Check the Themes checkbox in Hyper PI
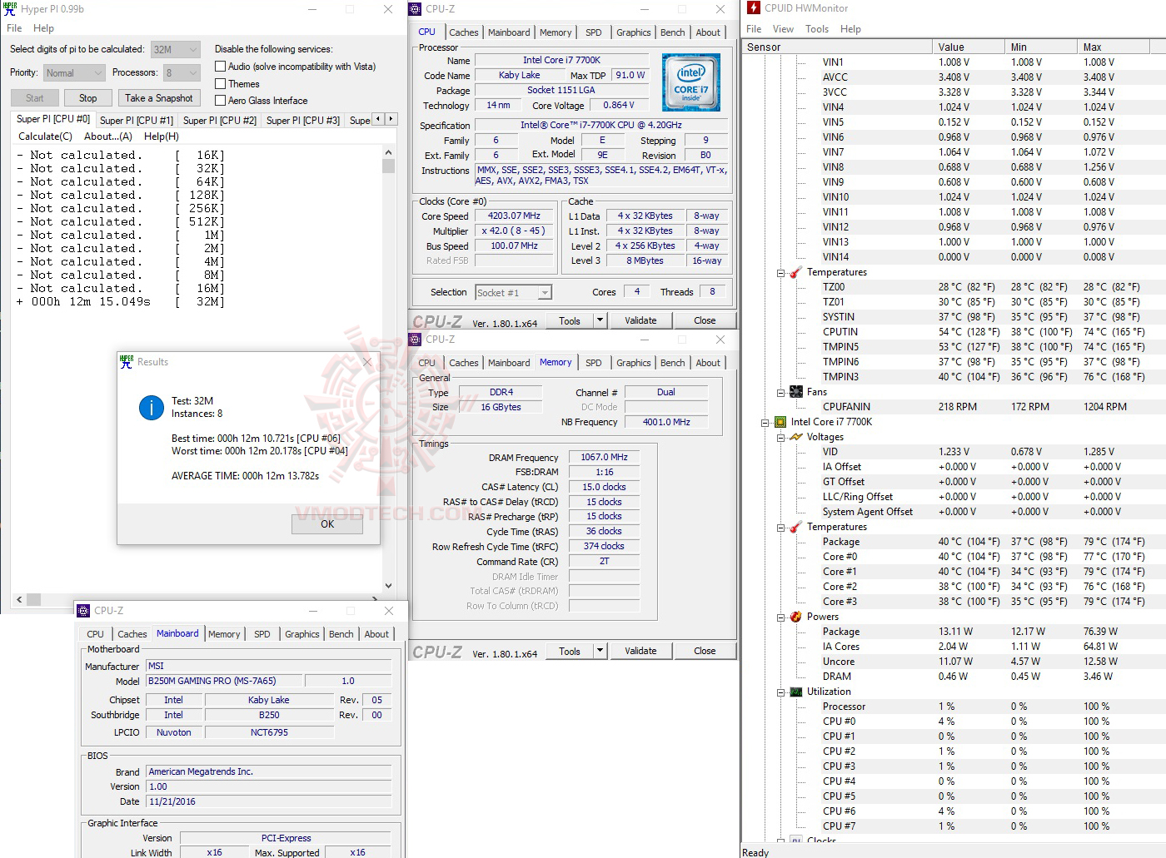The image size is (1166, 858). tap(221, 83)
